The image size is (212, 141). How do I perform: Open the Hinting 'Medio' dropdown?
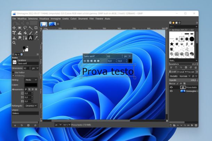click(x=31, y=80)
